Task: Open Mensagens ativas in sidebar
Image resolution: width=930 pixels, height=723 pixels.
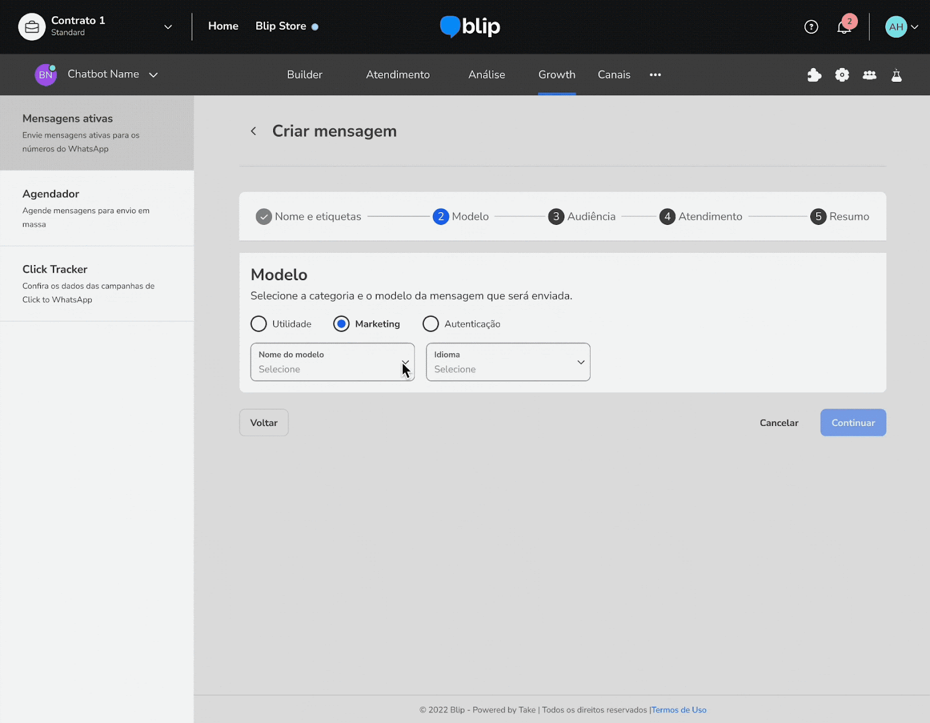Action: (97, 133)
